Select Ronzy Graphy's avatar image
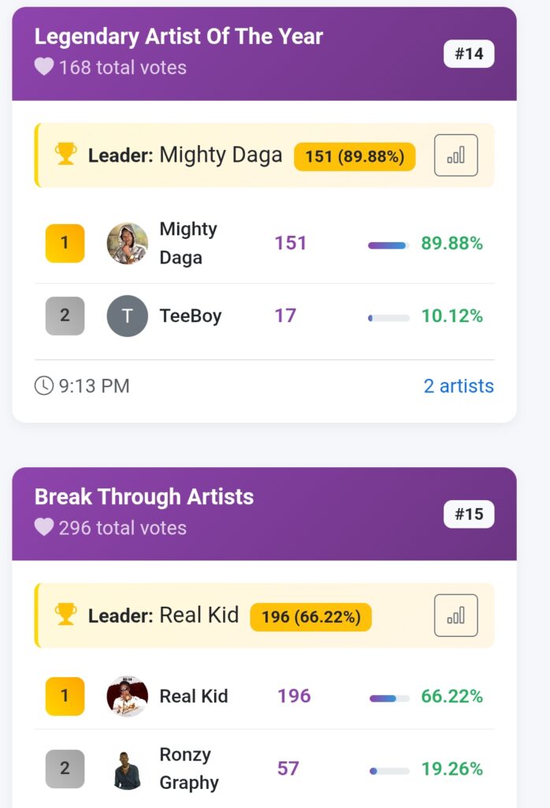This screenshot has width=550, height=808. [x=127, y=769]
